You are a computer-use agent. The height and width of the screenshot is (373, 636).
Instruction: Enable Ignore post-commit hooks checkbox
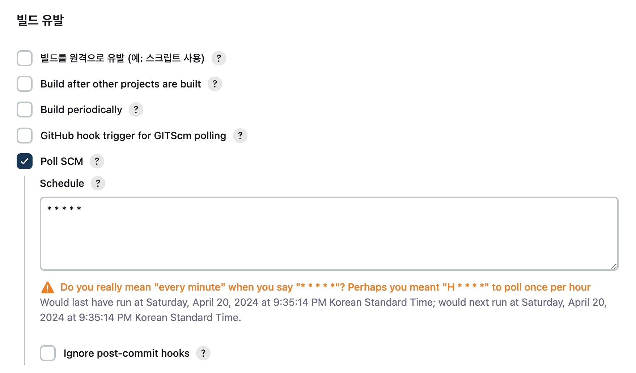click(48, 353)
